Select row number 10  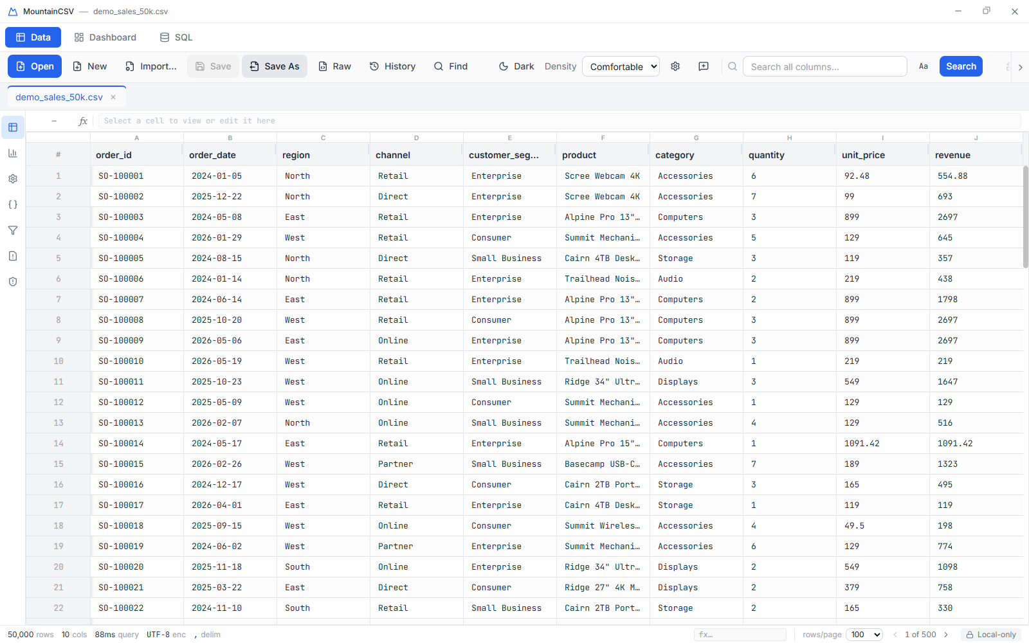(x=59, y=361)
